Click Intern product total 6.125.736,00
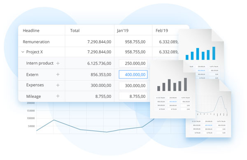The height and width of the screenshot is (160, 247). 99,63
